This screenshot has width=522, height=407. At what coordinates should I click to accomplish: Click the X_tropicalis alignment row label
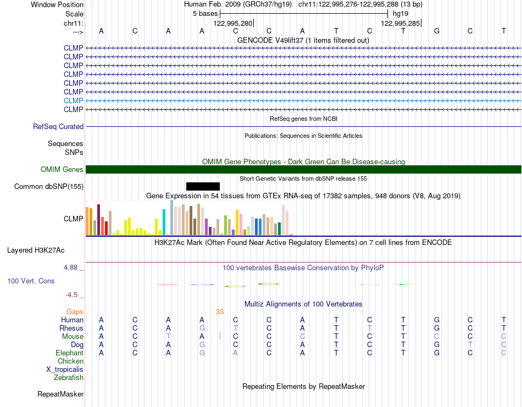point(65,370)
